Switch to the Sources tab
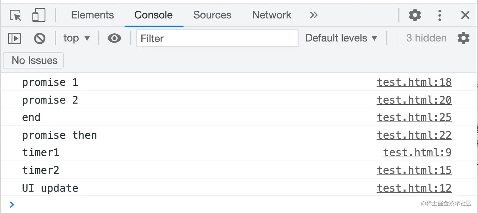Image resolution: width=478 pixels, height=213 pixels. tap(212, 15)
